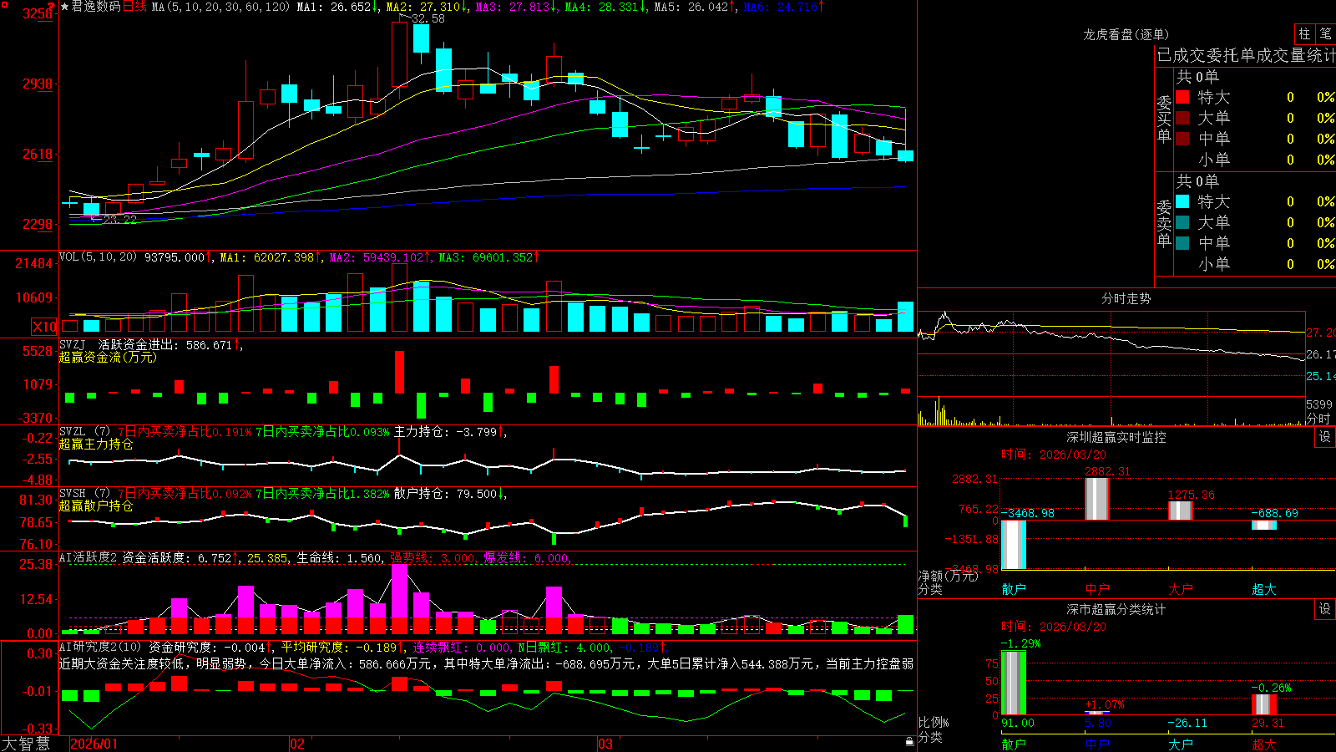
Task: Click the 超赢资金流(万元) label
Action: point(108,357)
